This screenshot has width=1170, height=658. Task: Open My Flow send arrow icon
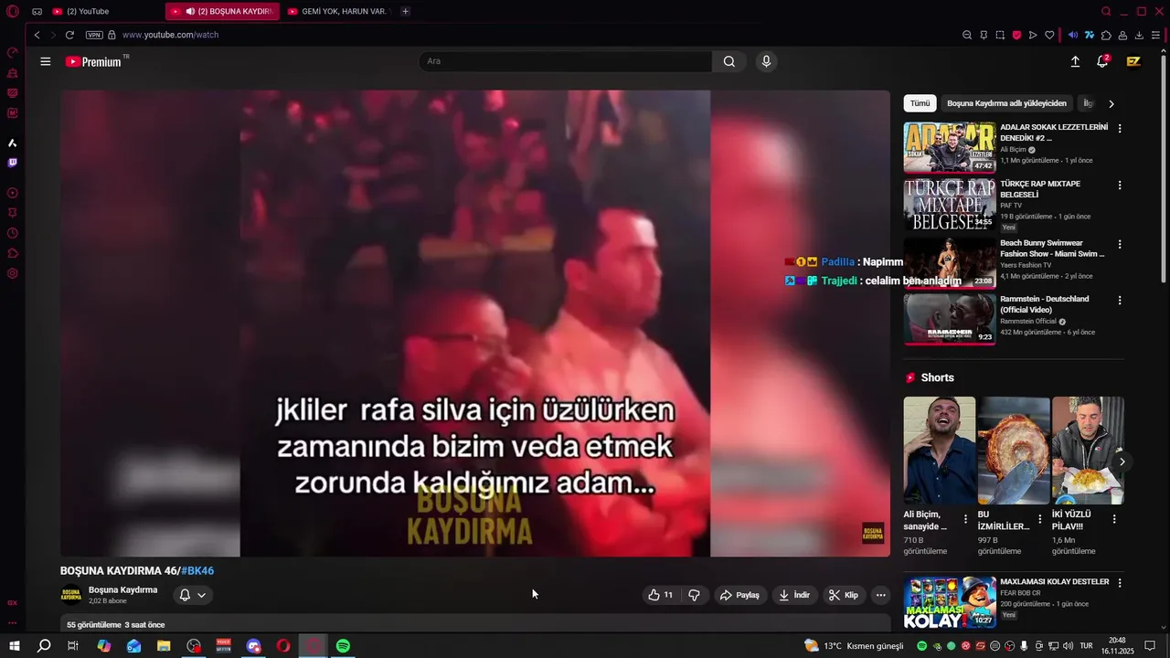pos(1033,35)
